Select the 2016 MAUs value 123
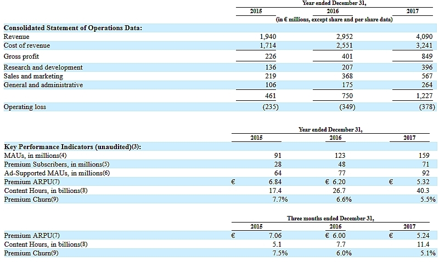The width and height of the screenshot is (439, 262). [x=340, y=156]
